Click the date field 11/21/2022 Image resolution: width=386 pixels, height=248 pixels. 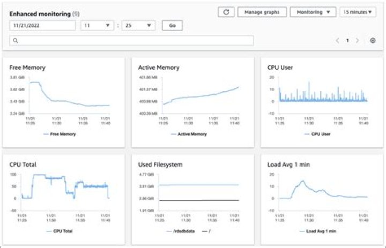(42, 25)
